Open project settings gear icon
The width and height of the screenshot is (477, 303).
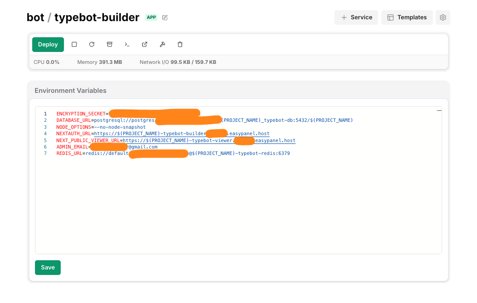[x=443, y=17]
